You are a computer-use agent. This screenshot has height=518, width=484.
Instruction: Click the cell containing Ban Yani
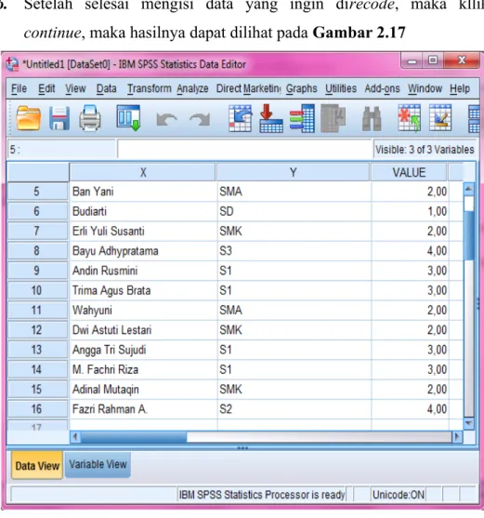(x=143, y=192)
